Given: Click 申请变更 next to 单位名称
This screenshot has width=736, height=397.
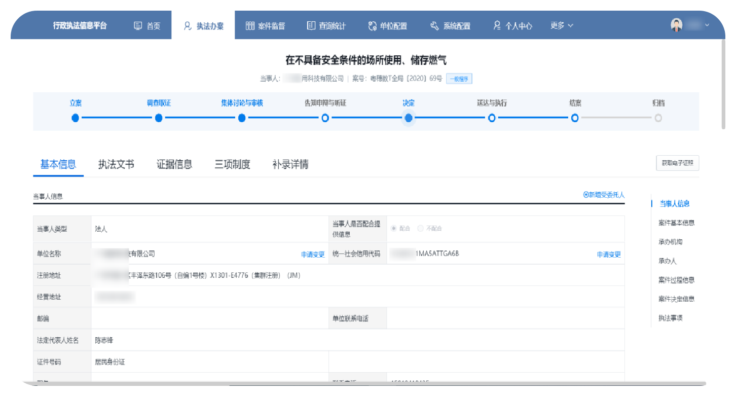Looking at the screenshot, I should click(x=313, y=255).
